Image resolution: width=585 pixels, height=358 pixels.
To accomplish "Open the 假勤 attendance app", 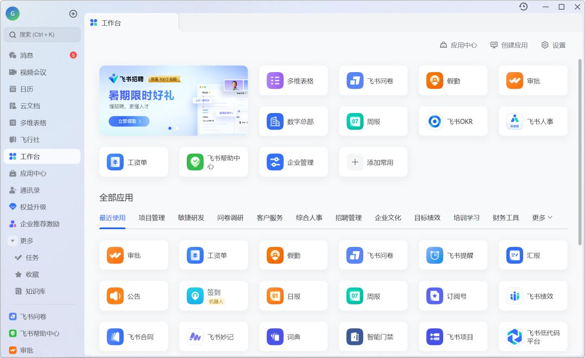I will 453,80.
